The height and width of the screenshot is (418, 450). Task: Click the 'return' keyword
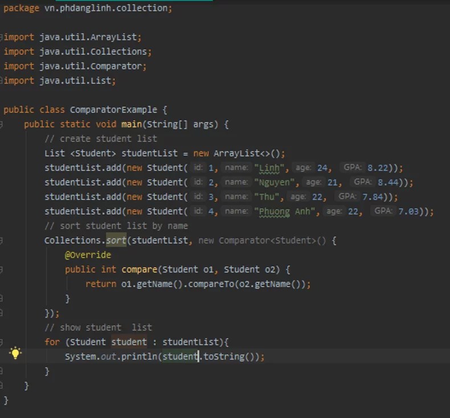[x=101, y=284]
